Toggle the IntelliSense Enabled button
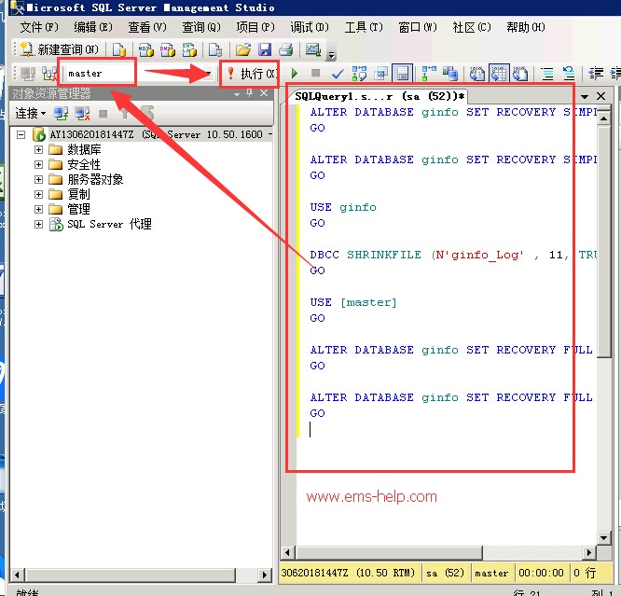This screenshot has width=621, height=596. (403, 74)
